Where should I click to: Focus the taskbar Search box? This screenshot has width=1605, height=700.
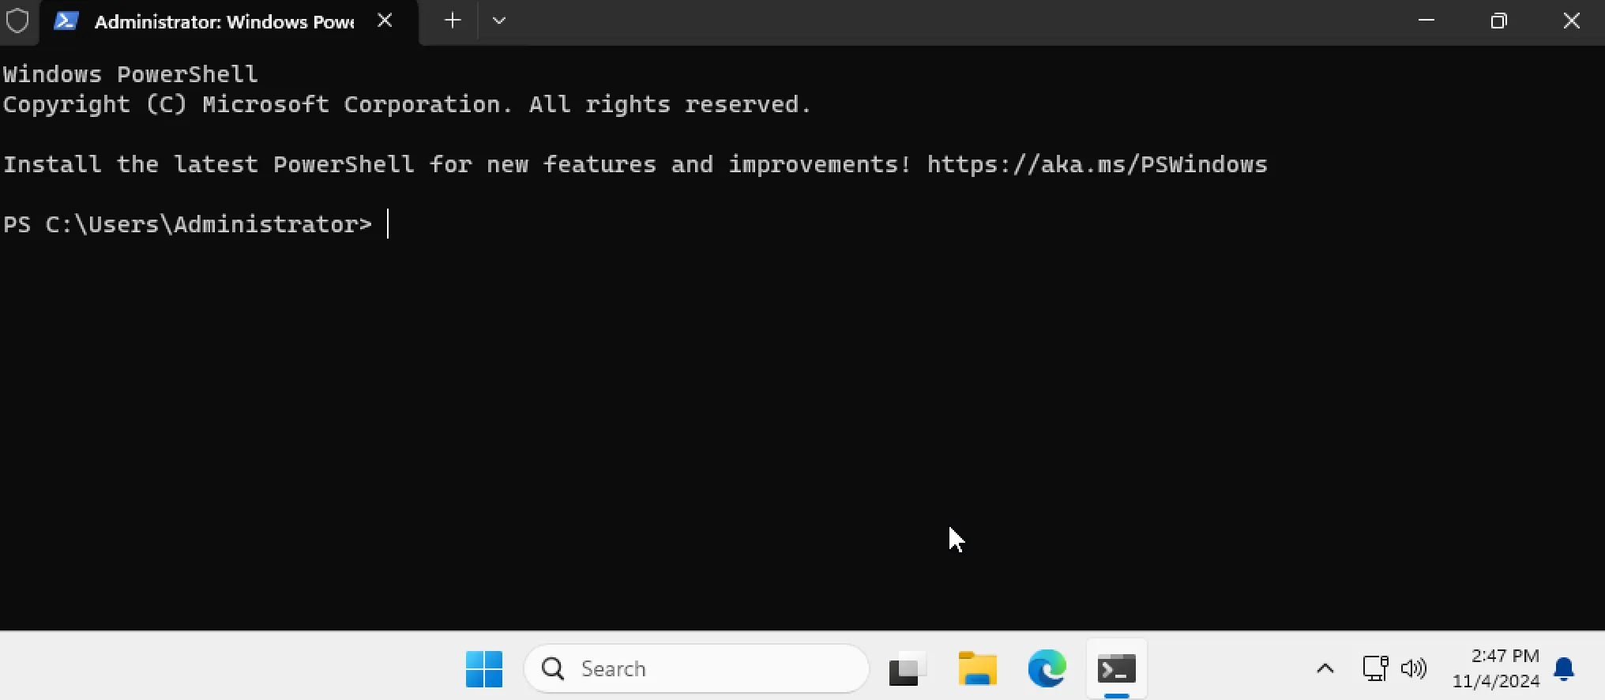point(696,668)
